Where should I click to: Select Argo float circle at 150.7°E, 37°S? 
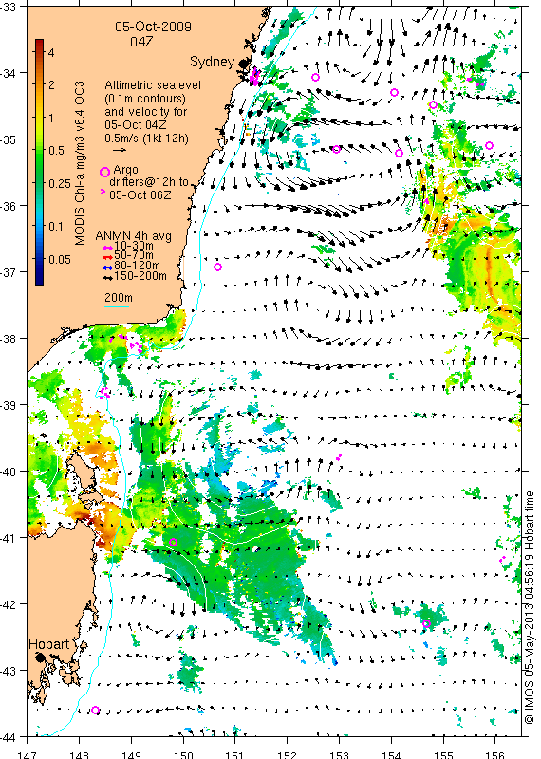point(218,267)
